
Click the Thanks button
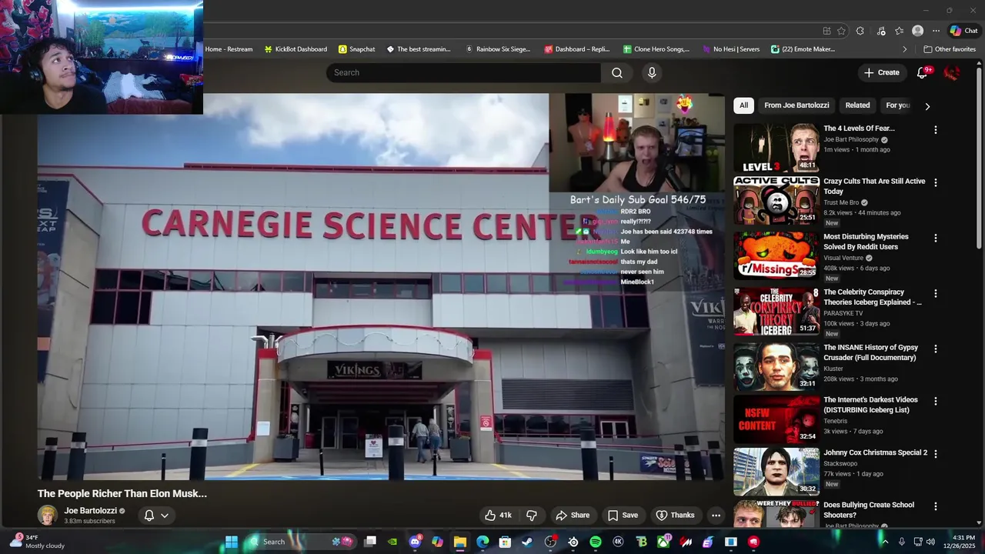click(x=675, y=515)
